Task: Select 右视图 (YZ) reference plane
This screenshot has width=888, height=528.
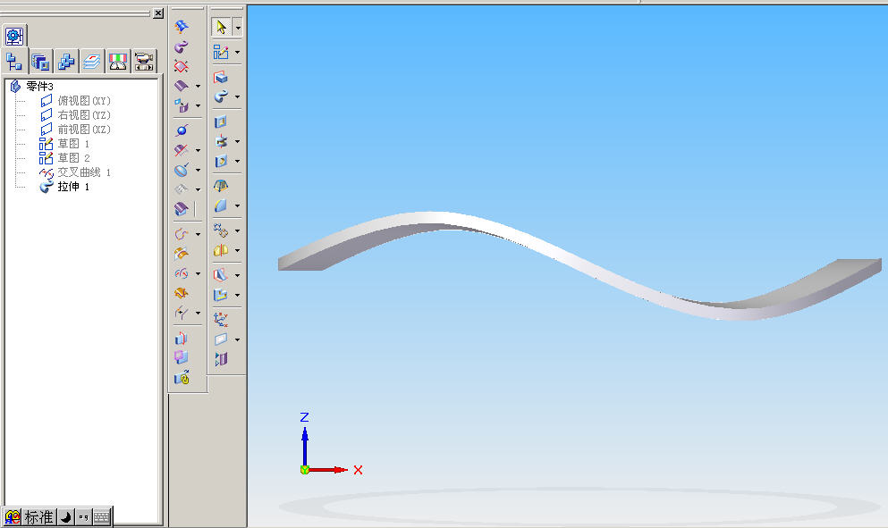Action: (x=84, y=115)
